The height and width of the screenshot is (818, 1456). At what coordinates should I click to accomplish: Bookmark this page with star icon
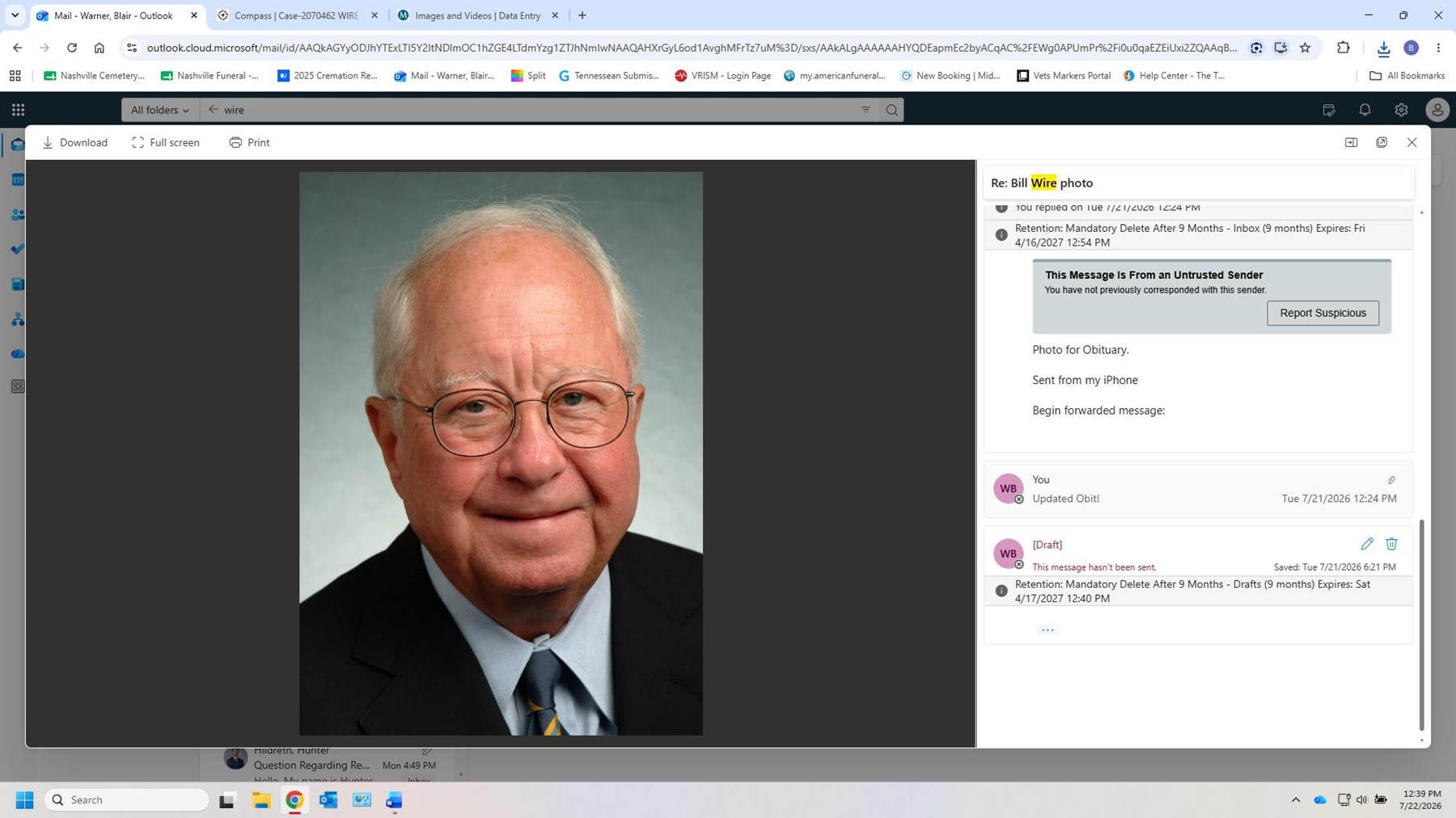coord(1305,48)
